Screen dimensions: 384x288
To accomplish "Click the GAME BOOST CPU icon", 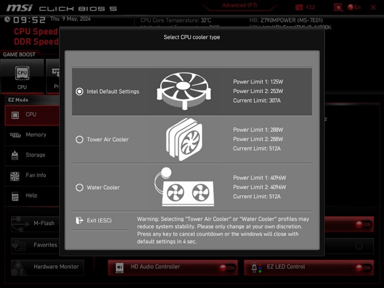I will click(22, 73).
